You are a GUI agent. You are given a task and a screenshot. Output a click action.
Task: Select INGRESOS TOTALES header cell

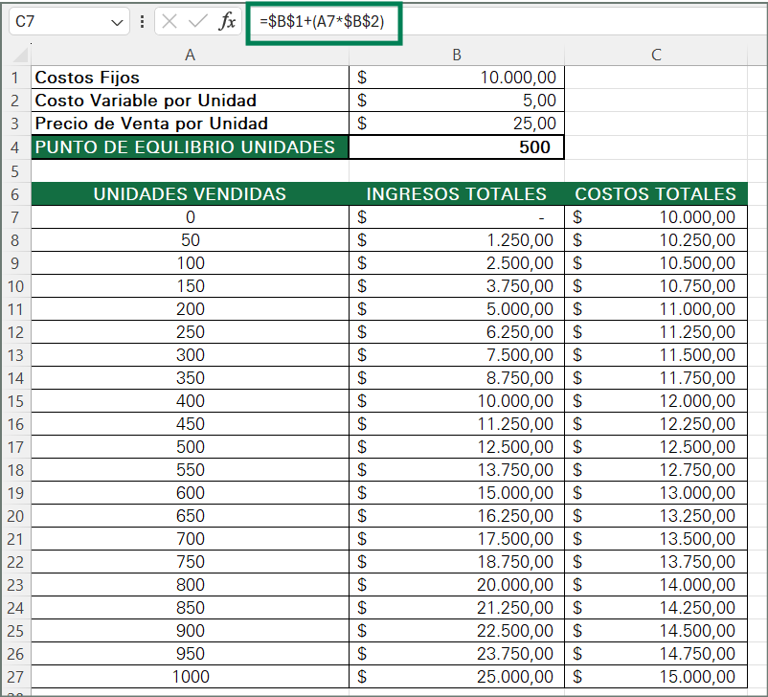tap(457, 194)
